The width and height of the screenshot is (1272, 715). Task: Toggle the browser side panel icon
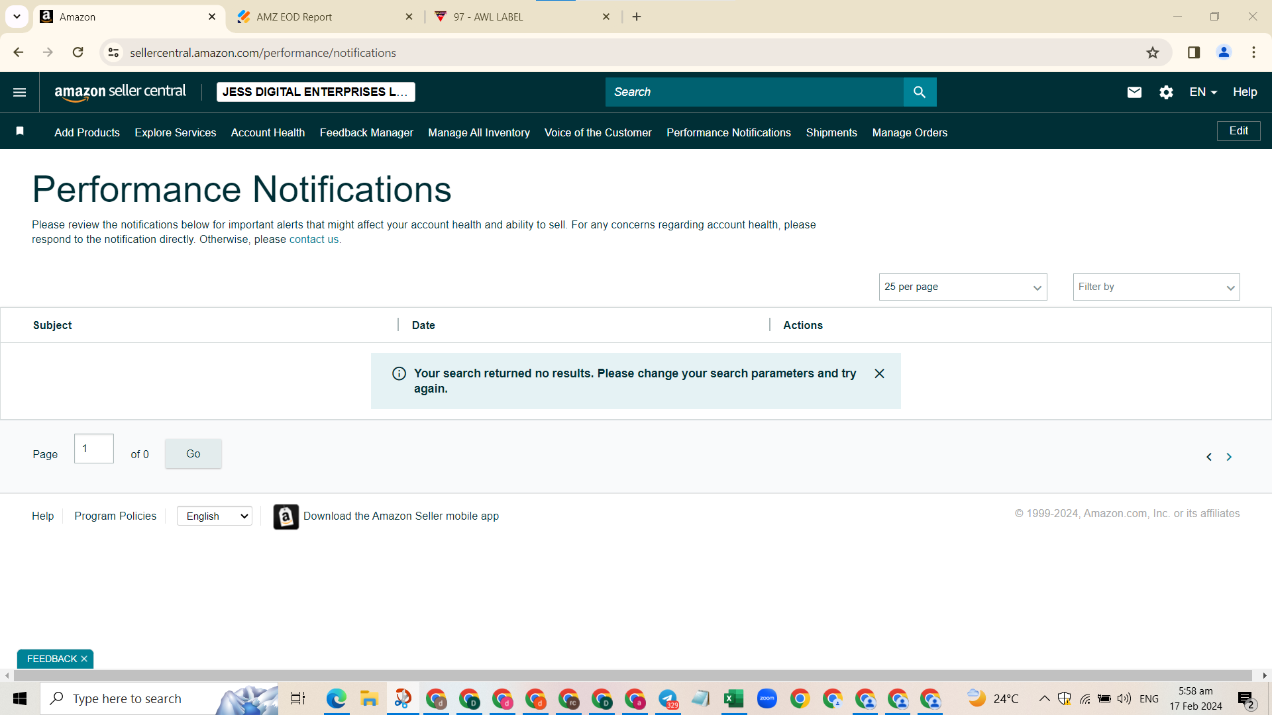(x=1194, y=52)
